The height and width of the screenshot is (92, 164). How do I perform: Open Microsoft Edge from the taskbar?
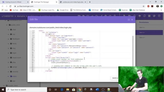[62, 90]
